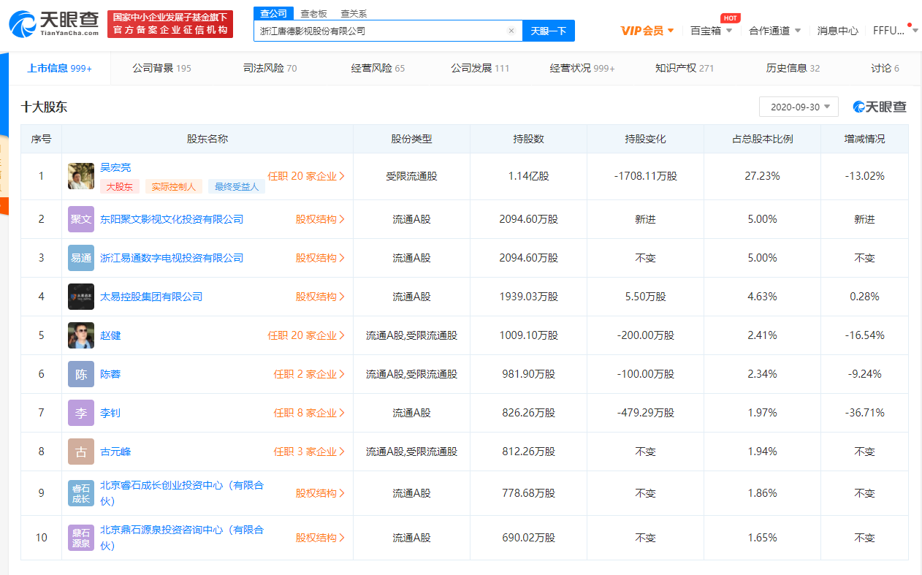
Task: Open 太易控股集团有限公司 link
Action: [151, 297]
